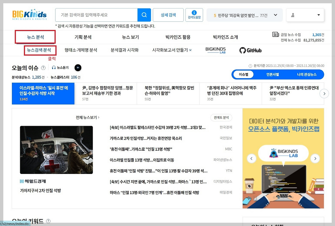Select the 이슈별 toggle option
The image size is (335, 226).
pyautogui.click(x=243, y=74)
